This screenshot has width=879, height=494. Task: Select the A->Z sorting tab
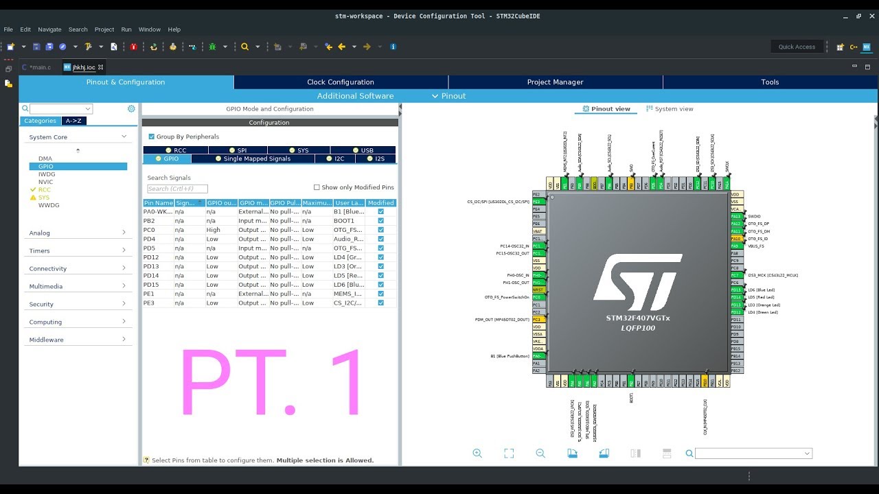73,121
